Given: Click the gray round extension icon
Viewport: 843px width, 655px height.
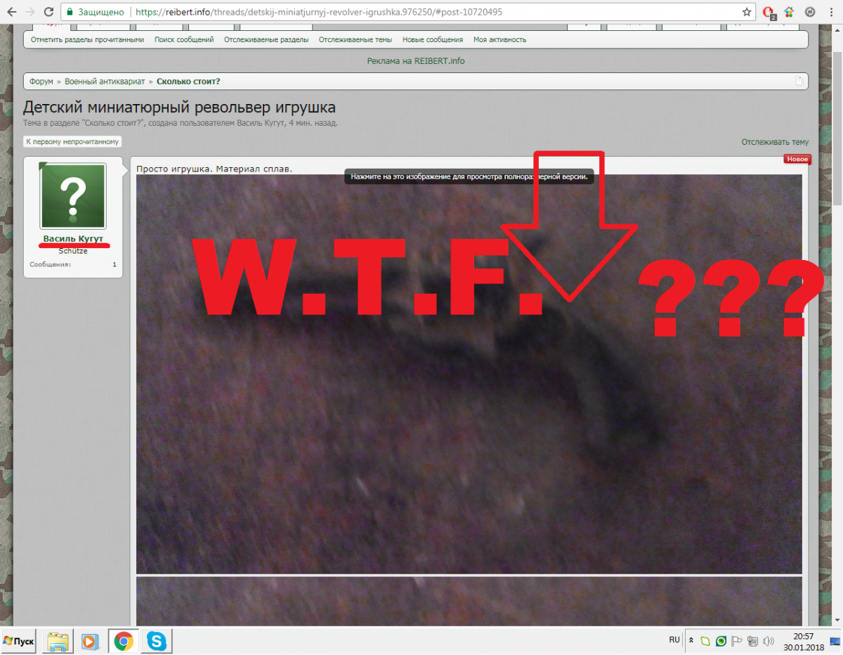Looking at the screenshot, I should [x=809, y=12].
